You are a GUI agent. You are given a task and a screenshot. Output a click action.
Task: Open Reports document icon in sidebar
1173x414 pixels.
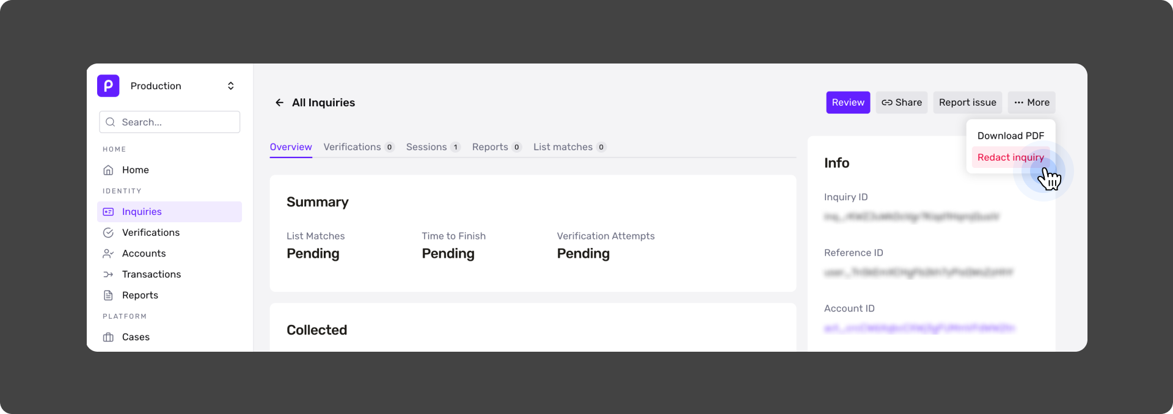pos(108,295)
